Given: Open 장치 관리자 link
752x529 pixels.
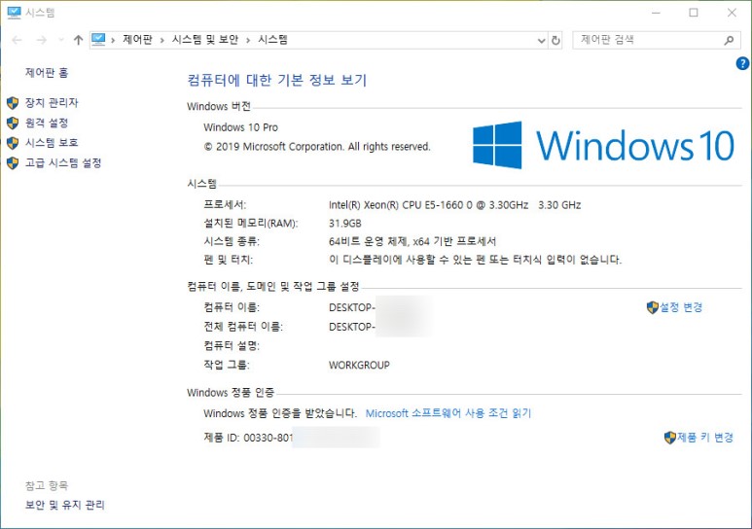Looking at the screenshot, I should pos(52,102).
